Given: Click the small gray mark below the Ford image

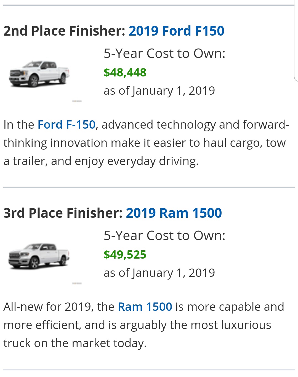Looking at the screenshot, I should coord(77,101).
